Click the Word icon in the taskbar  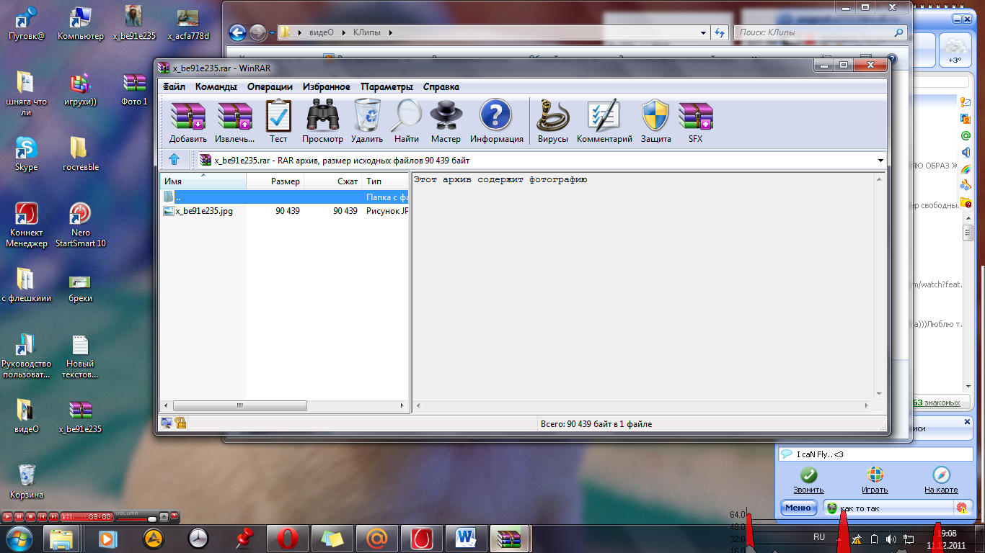(467, 538)
